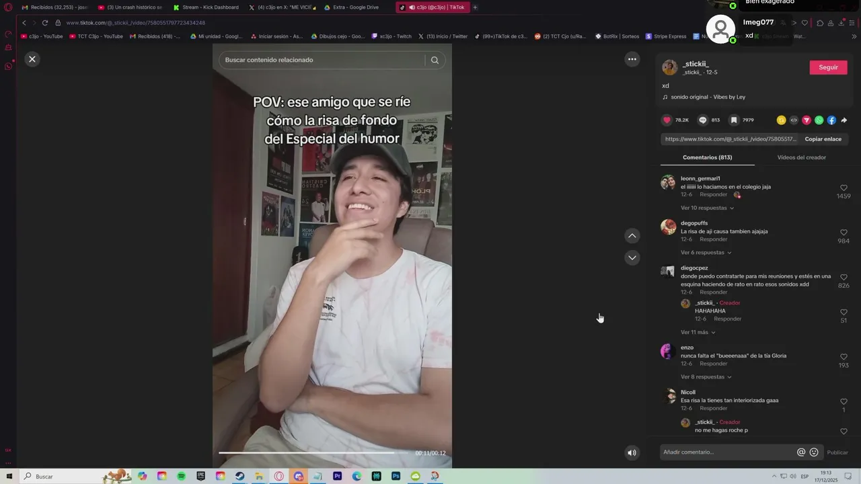Open _stickii_ creator profile avatar

tap(669, 67)
